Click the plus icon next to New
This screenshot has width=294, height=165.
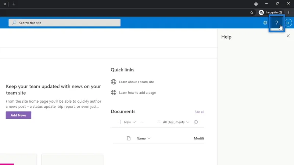[120, 122]
